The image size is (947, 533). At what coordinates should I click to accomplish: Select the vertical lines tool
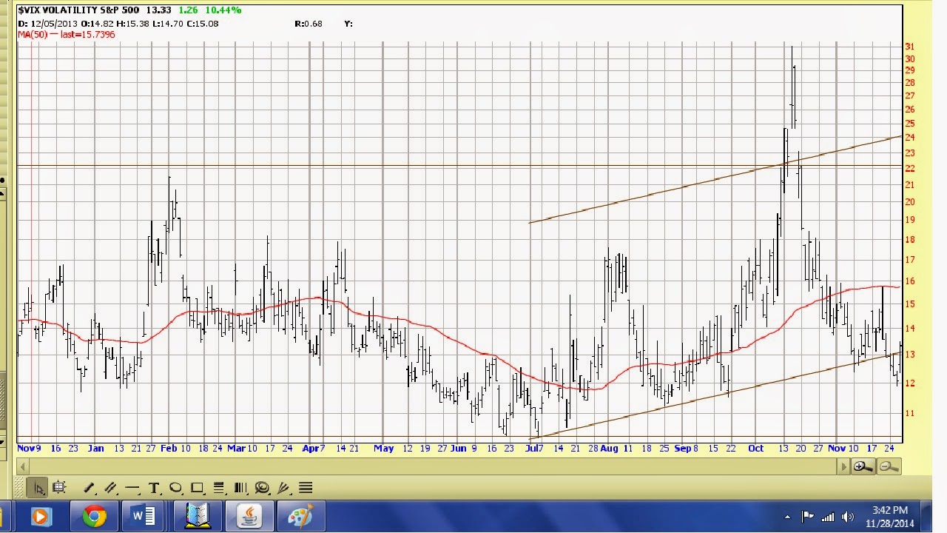[x=240, y=488]
